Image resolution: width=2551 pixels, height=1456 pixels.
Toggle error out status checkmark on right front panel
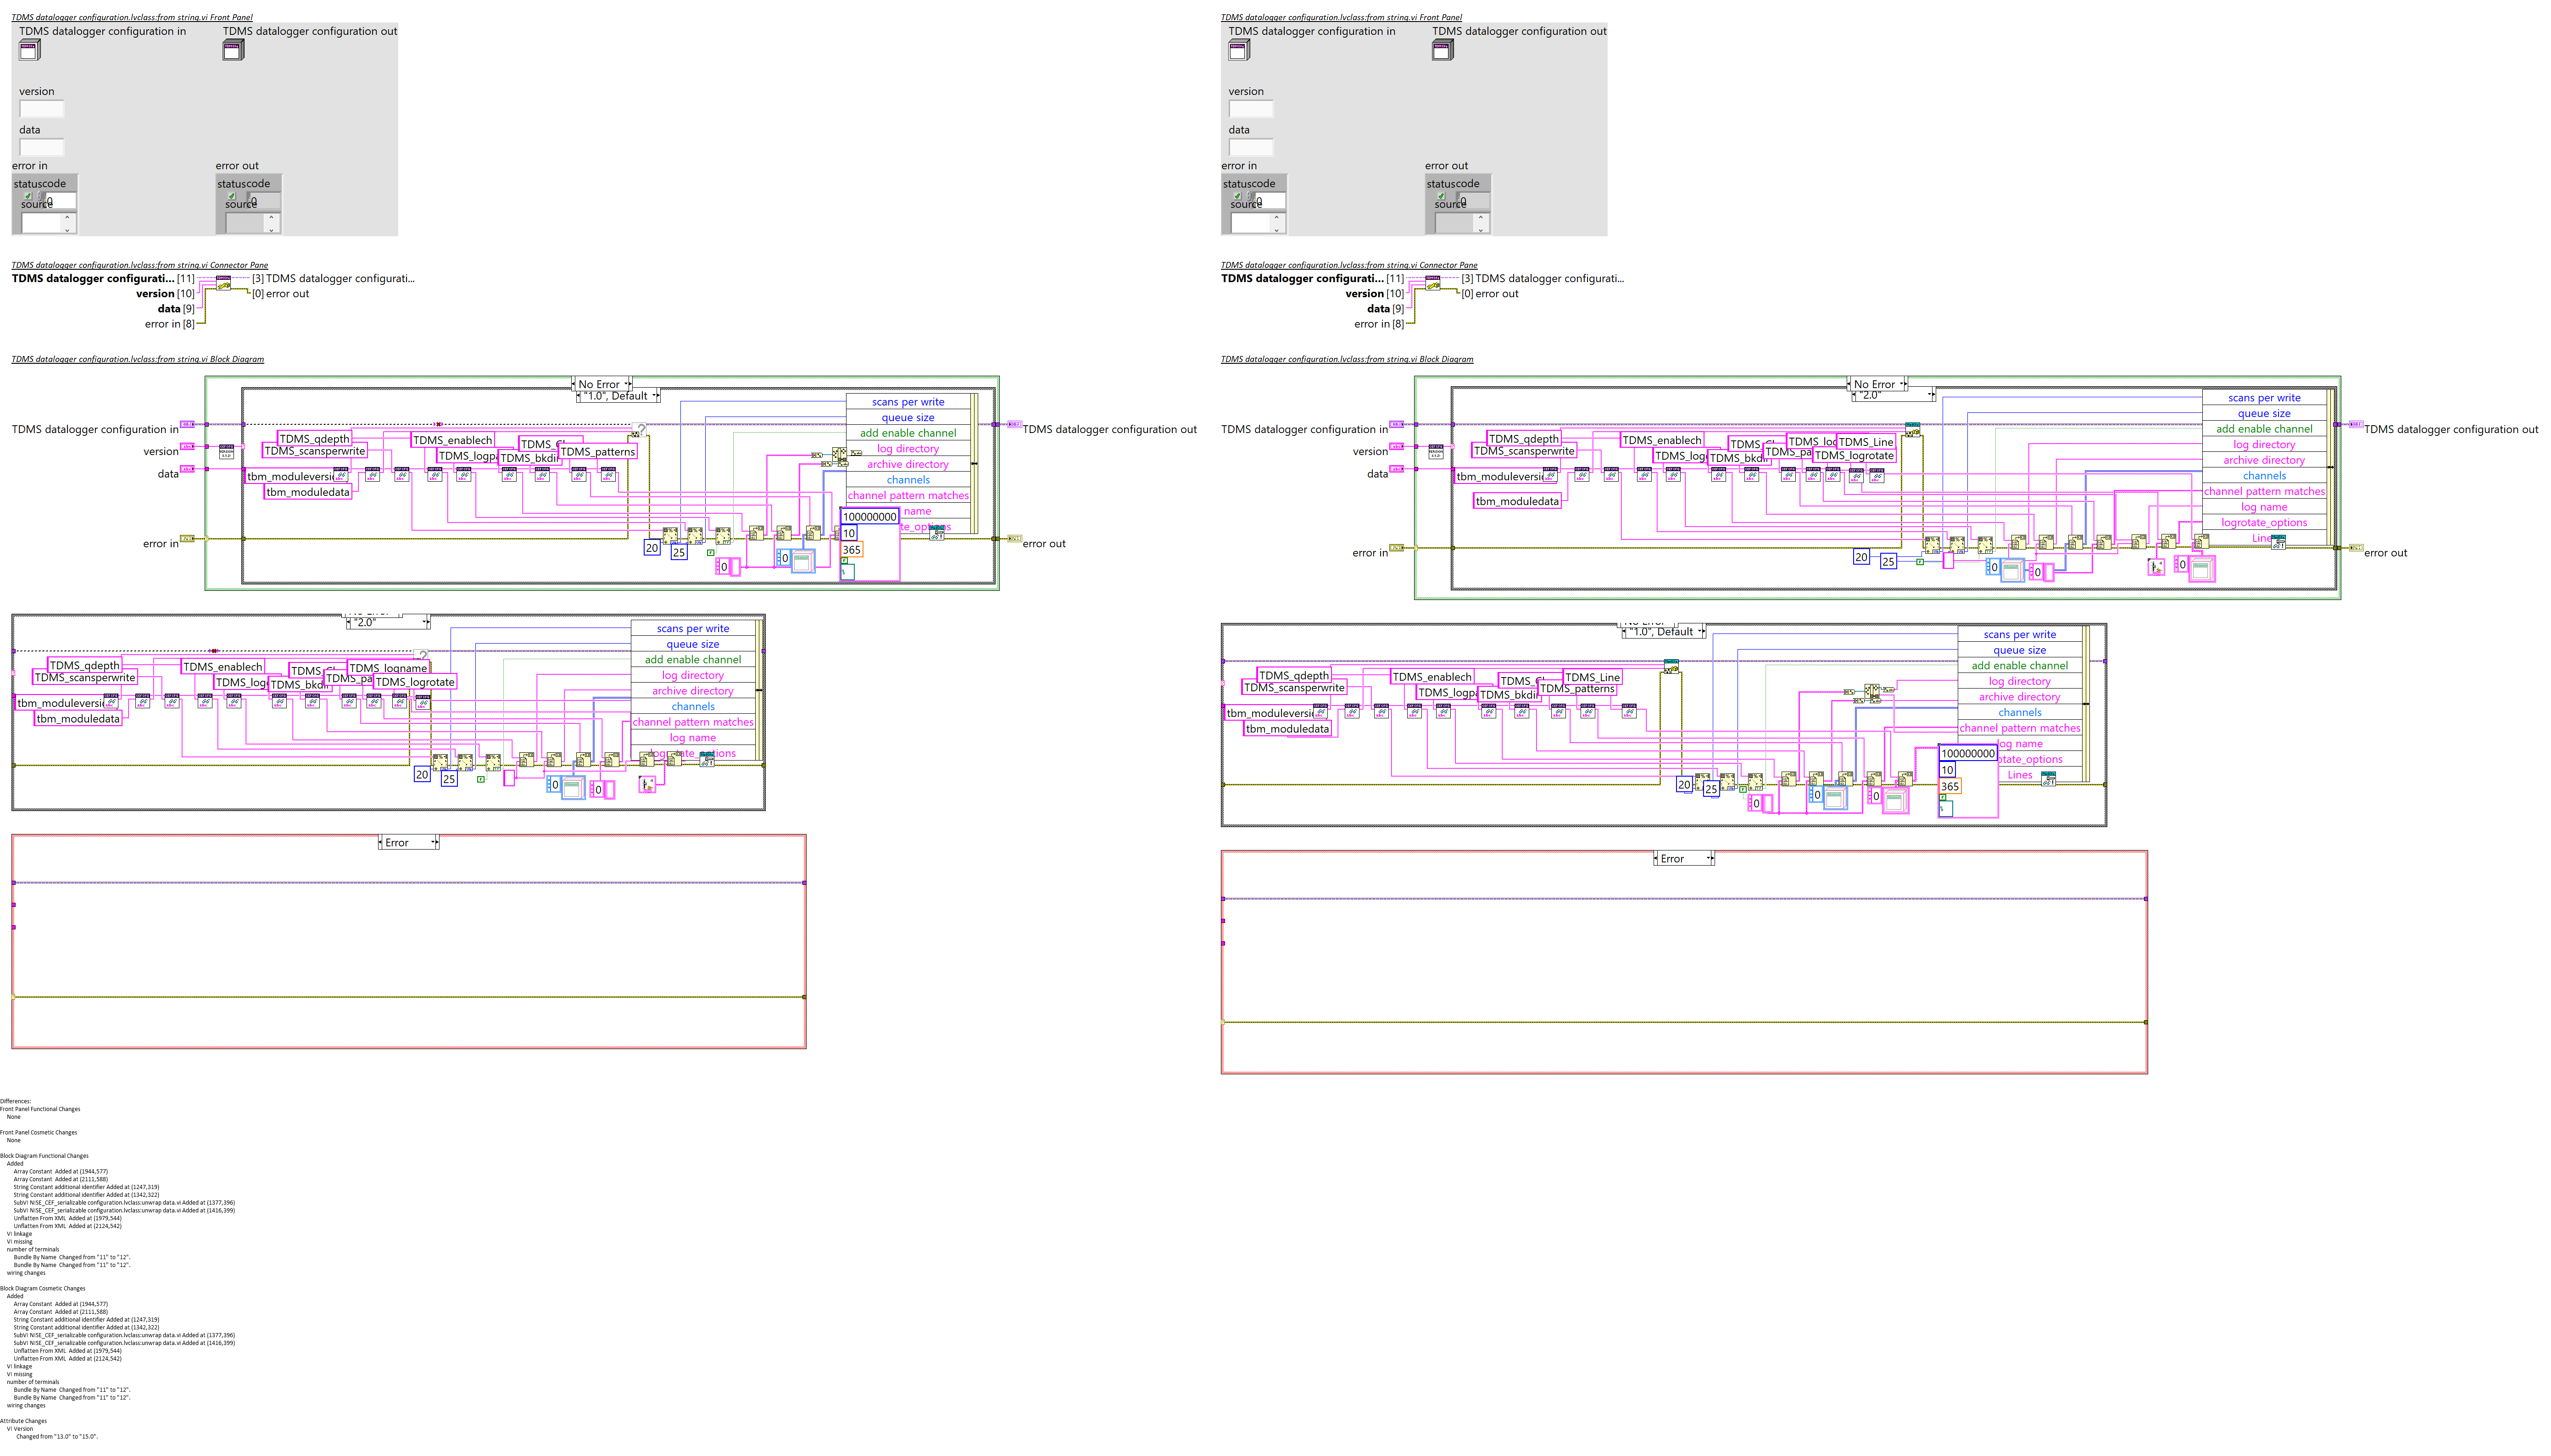click(1442, 197)
